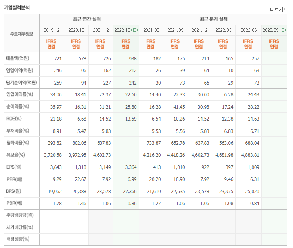Click the 2022.06 column header
This screenshot has height=248, width=293.
click(249, 30)
